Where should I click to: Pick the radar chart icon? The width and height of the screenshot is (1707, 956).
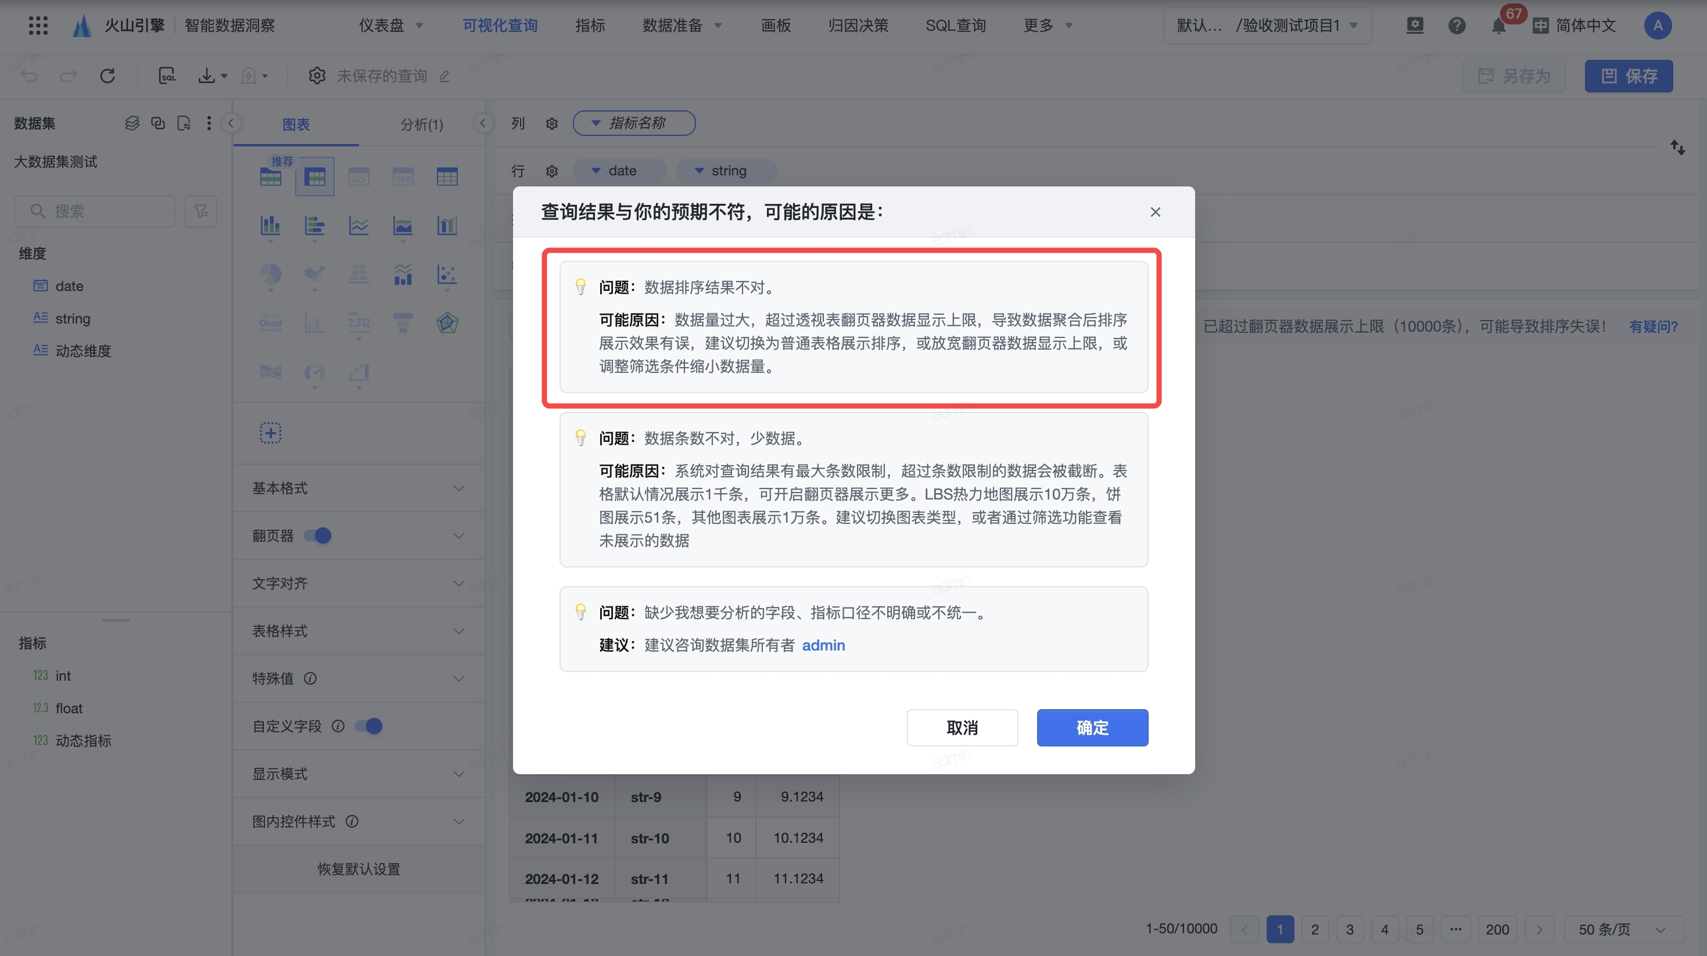pyautogui.click(x=447, y=323)
